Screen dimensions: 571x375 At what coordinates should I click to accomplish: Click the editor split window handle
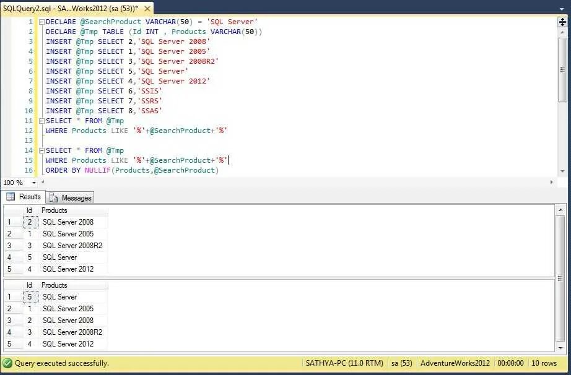[562, 22]
